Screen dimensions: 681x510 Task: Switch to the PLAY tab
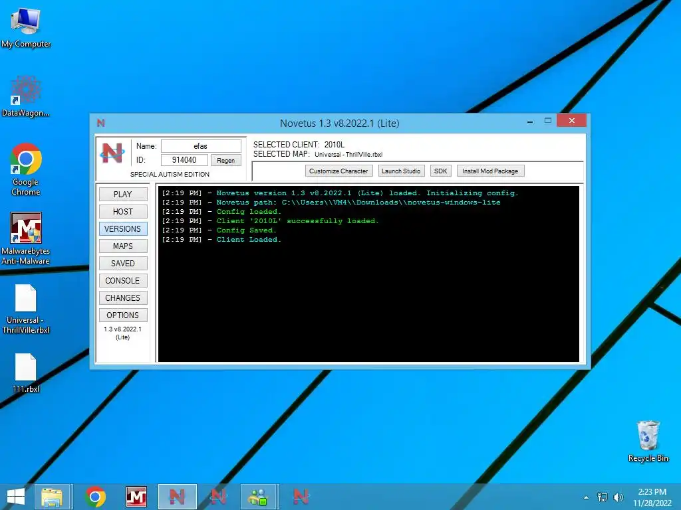(123, 195)
